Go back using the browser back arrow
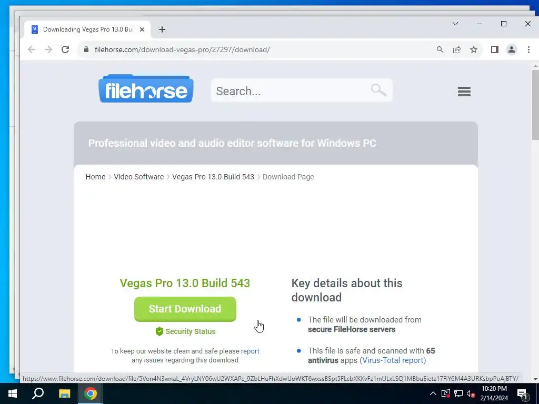Image resolution: width=539 pixels, height=404 pixels. click(32, 49)
